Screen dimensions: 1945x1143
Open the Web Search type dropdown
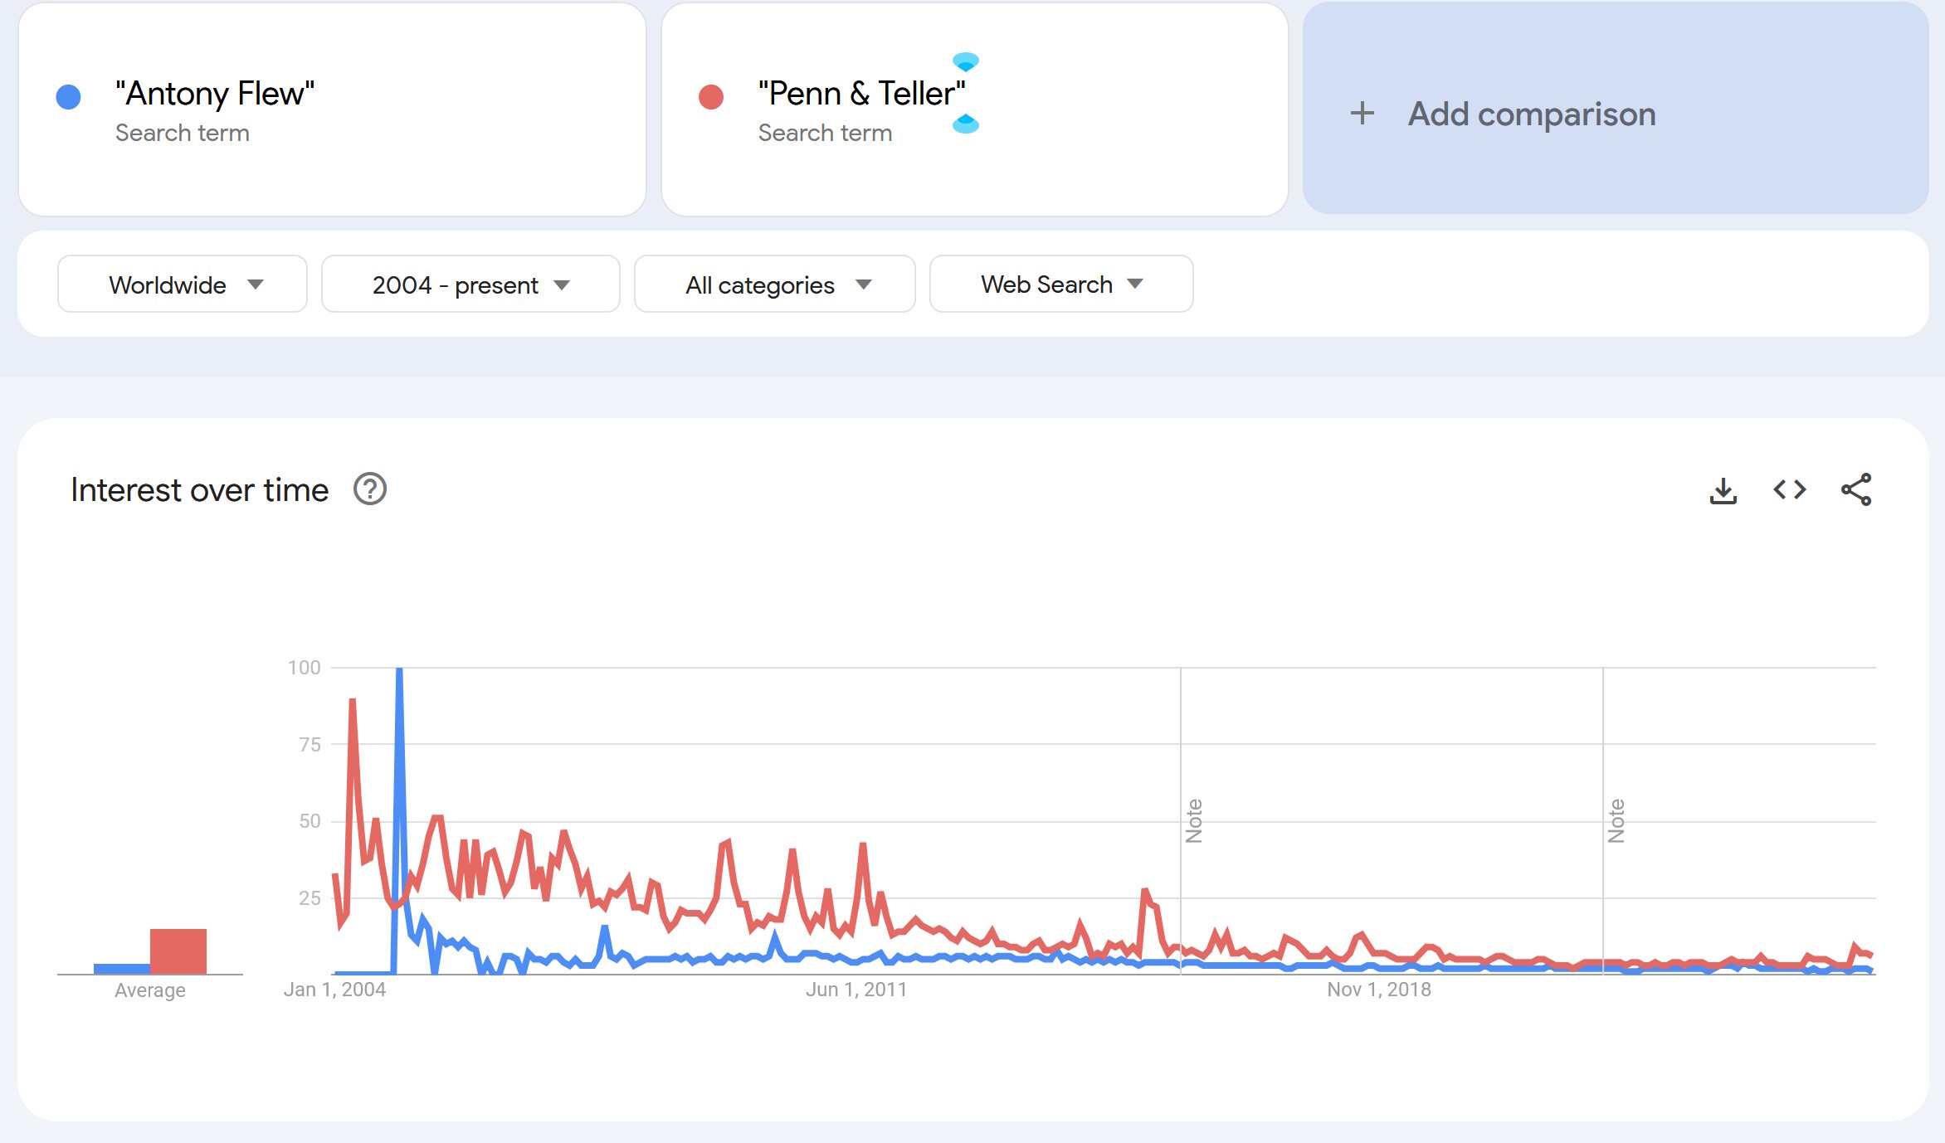[x=1061, y=285]
